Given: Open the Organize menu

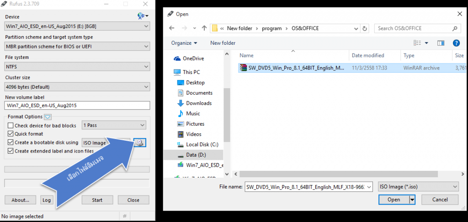Looking at the screenshot, I should (x=184, y=43).
